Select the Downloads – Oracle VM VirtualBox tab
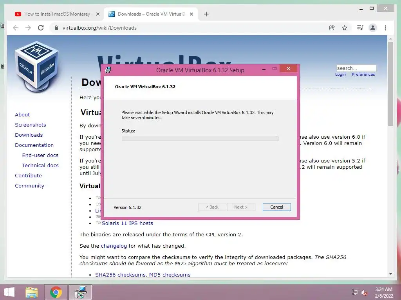The height and width of the screenshot is (300, 401). 151,14
